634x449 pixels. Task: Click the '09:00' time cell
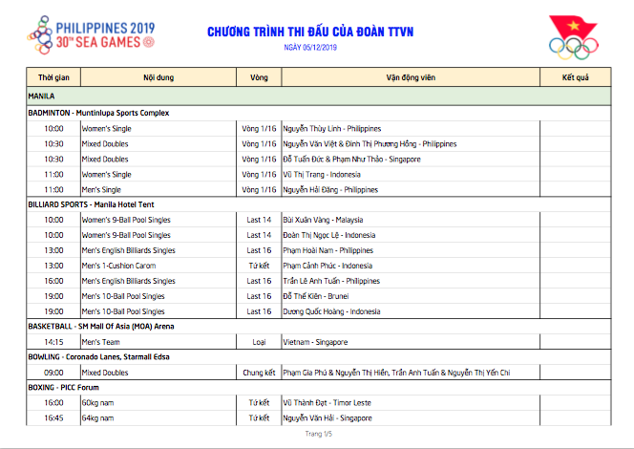(x=53, y=373)
